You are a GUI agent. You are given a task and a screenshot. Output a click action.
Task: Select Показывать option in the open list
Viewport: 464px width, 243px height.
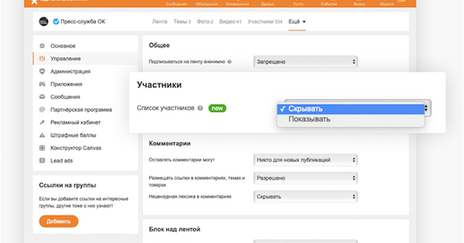pos(309,119)
